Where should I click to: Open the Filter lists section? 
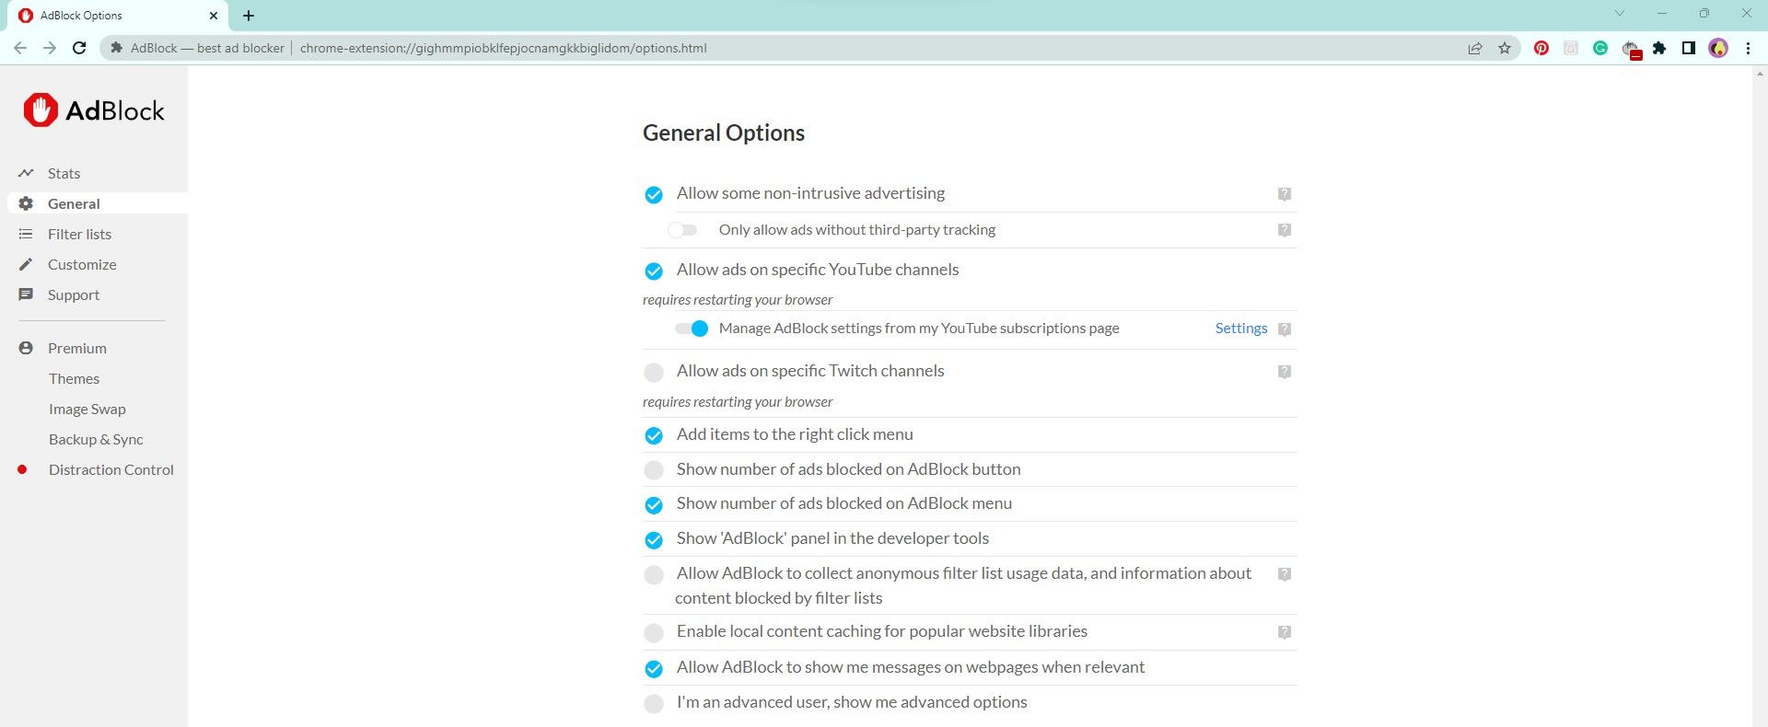click(79, 234)
